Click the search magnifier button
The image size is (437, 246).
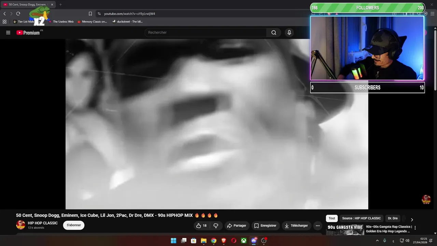(x=274, y=32)
